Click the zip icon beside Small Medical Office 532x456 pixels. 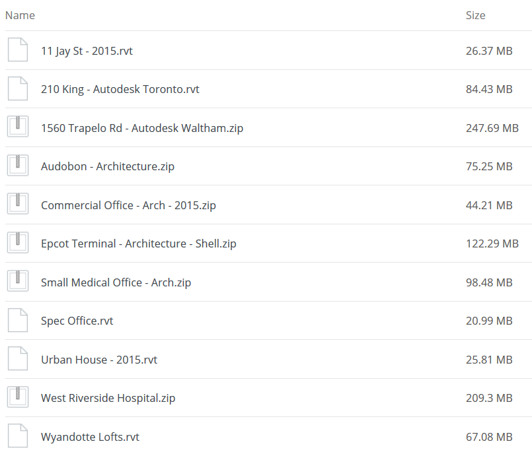click(18, 281)
